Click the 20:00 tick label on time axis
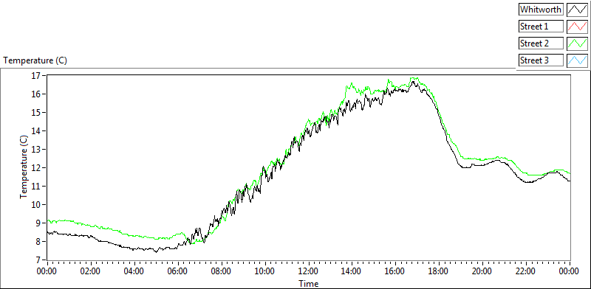Screen dimensions: 591x289 (483, 271)
